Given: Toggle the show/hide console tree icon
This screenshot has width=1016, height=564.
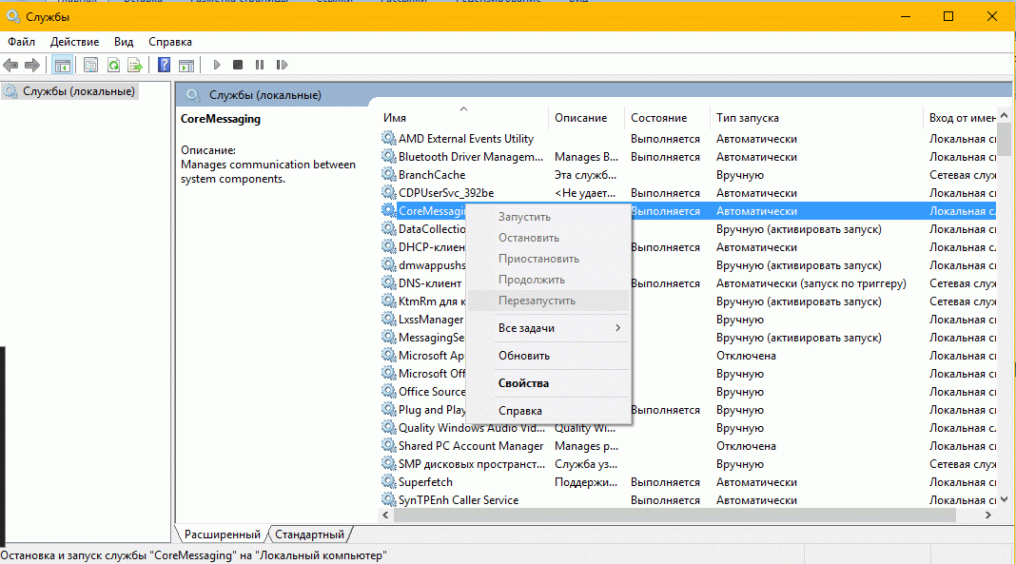Looking at the screenshot, I should pos(62,65).
